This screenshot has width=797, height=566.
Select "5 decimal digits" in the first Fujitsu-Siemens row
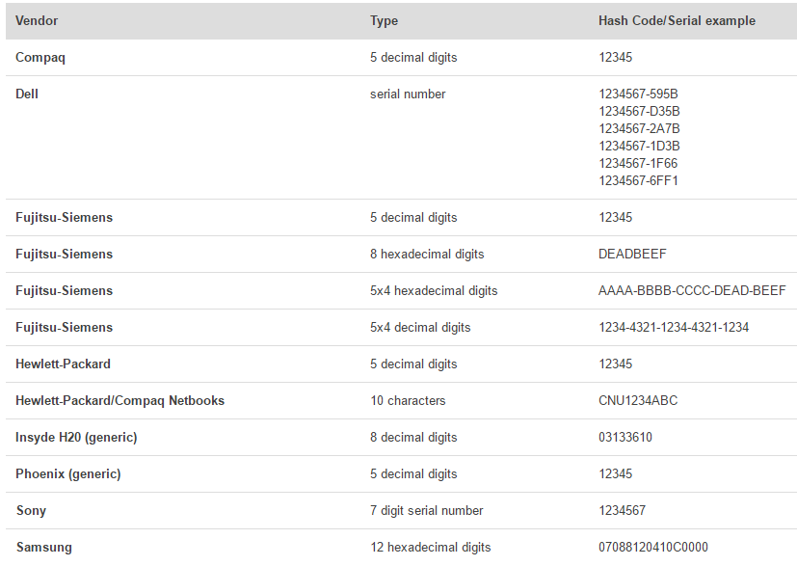click(x=413, y=218)
